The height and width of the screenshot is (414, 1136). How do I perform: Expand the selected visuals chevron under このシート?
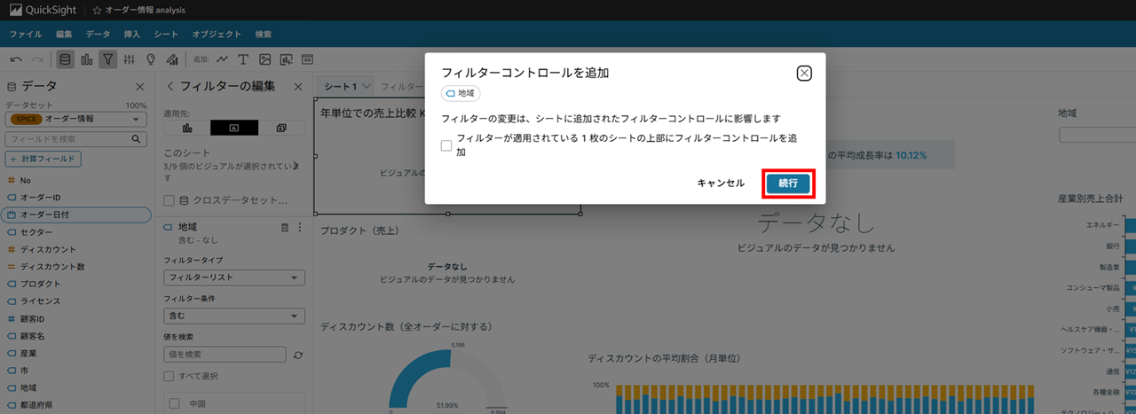tap(296, 166)
